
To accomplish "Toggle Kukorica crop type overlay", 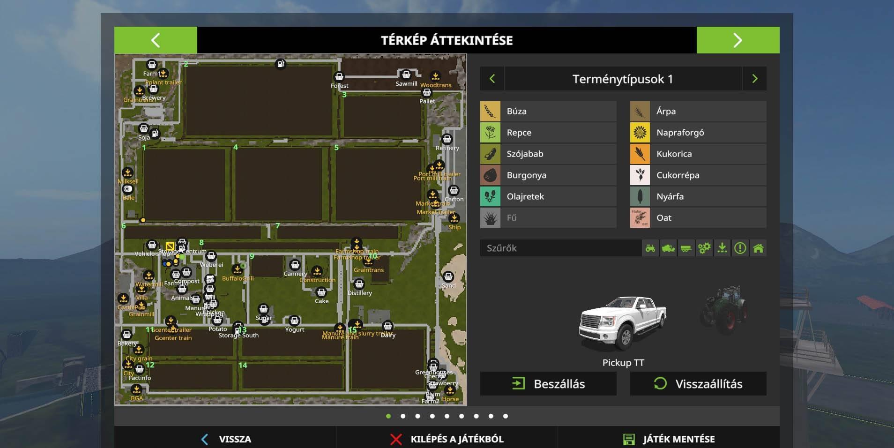I will pos(698,154).
